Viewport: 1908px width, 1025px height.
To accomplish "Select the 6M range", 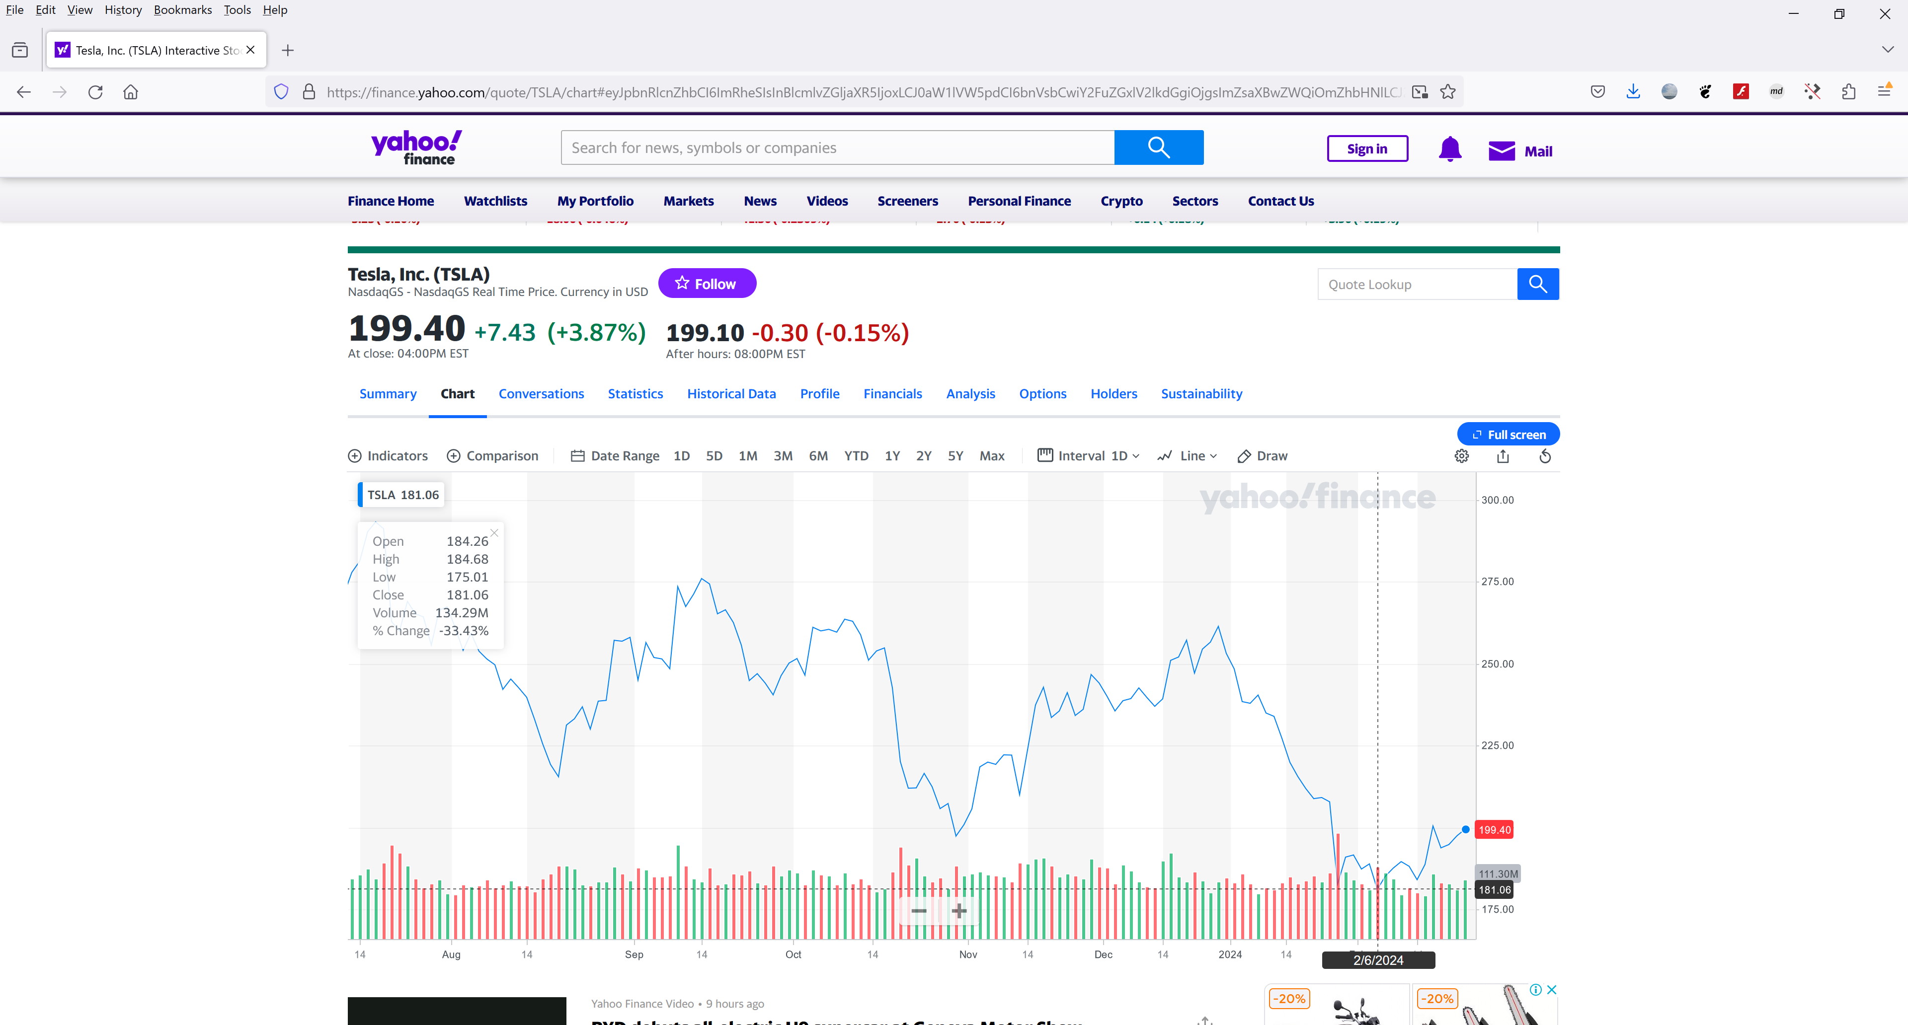I will point(818,456).
